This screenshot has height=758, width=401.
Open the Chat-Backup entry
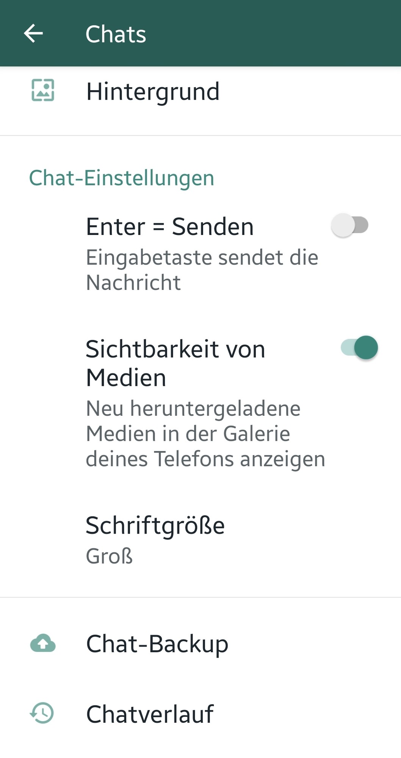click(200, 643)
